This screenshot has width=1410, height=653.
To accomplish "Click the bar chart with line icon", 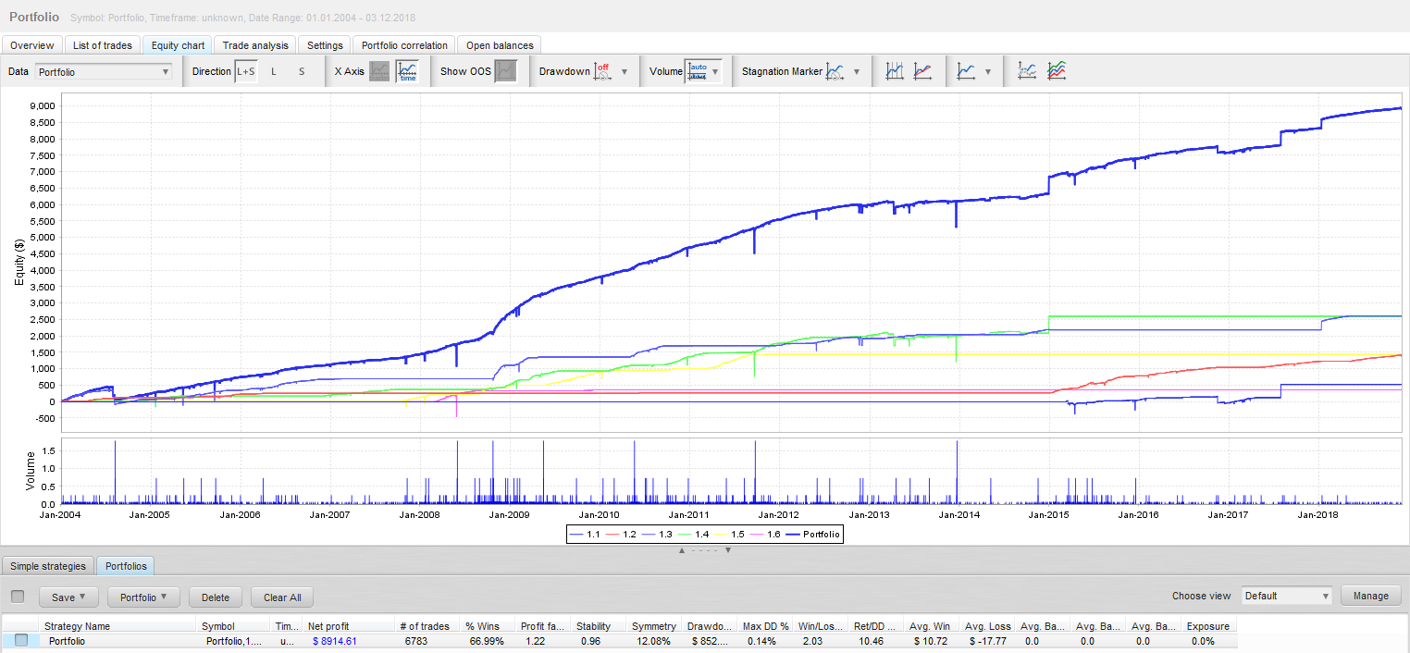I will tap(894, 71).
